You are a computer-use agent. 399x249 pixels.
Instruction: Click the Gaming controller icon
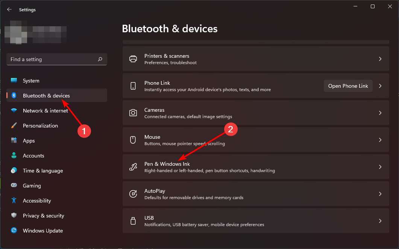(x=14, y=186)
